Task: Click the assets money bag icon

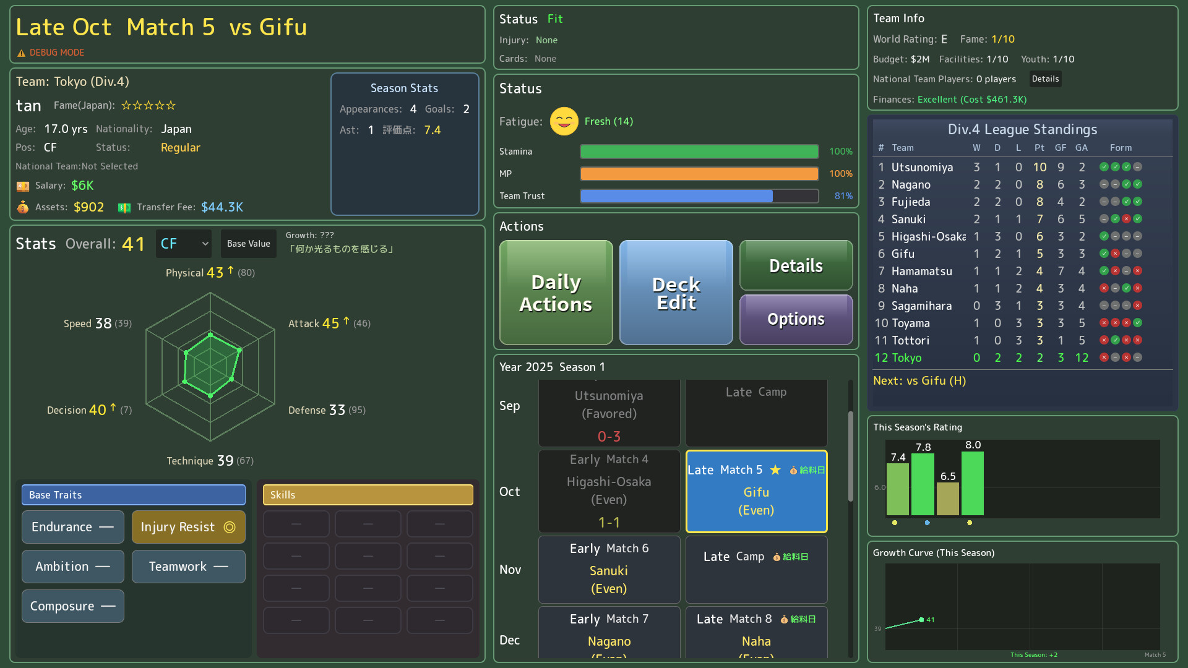Action: point(23,207)
